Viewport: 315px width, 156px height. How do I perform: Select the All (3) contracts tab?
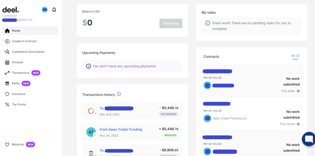[295, 56]
